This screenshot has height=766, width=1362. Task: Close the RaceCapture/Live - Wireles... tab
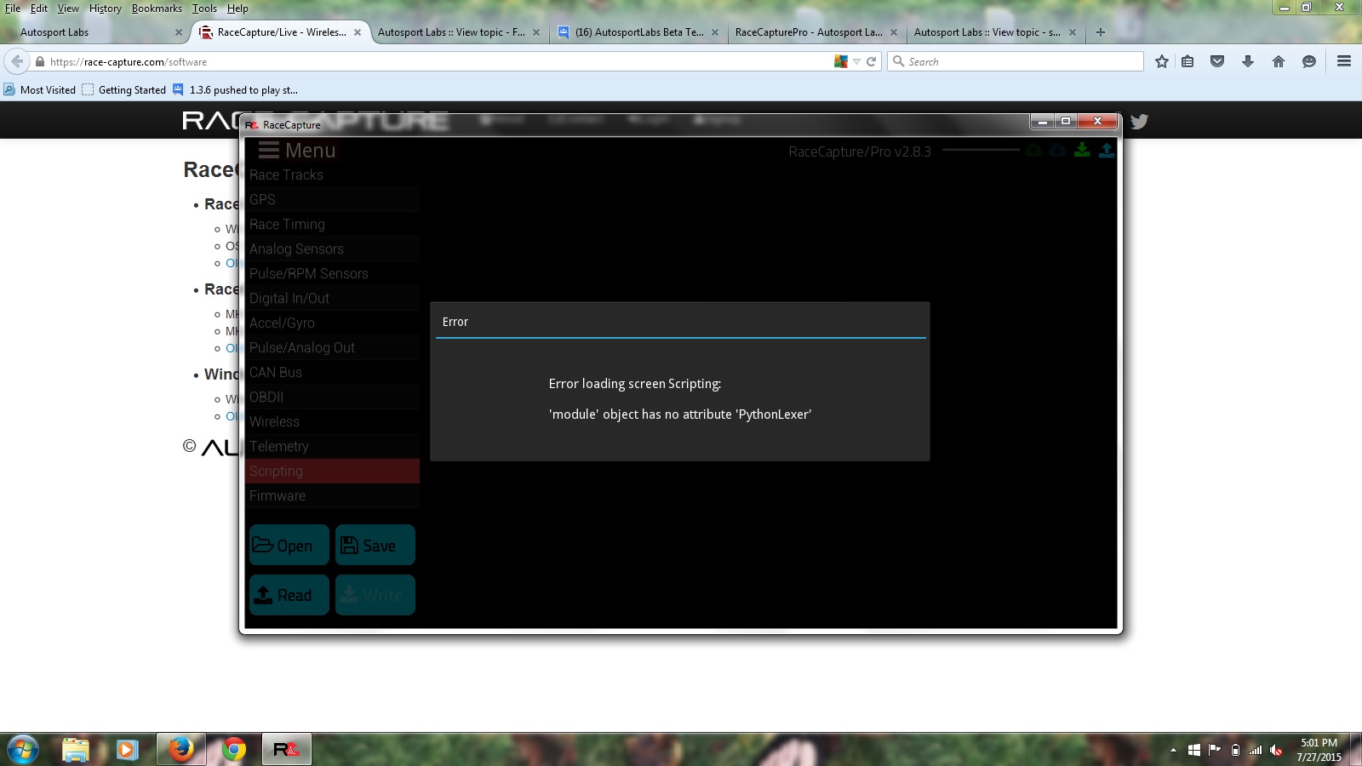(x=358, y=32)
